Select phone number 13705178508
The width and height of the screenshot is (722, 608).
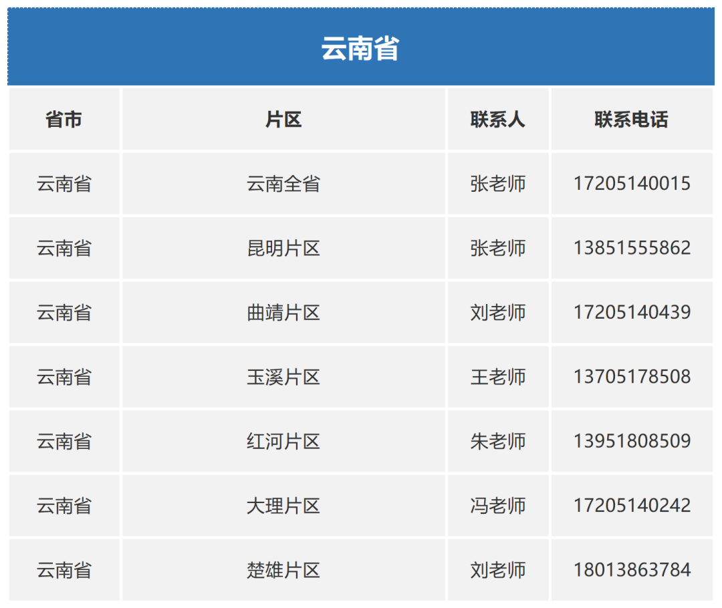tap(632, 377)
